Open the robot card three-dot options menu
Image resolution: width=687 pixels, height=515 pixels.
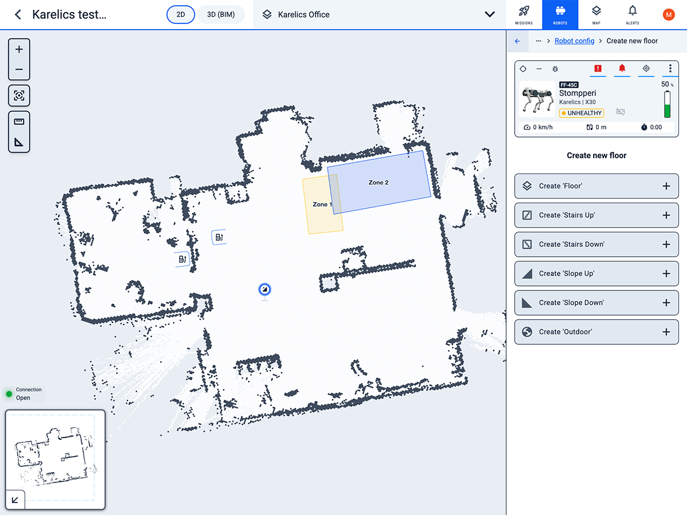click(670, 68)
